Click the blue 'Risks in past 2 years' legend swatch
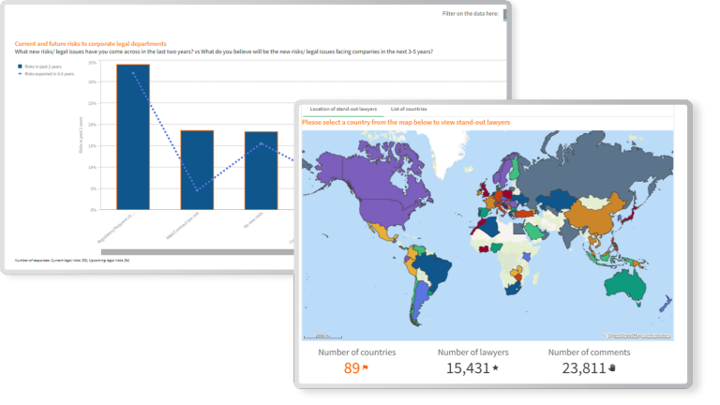Screen dimensions: 720x405 click(20, 66)
